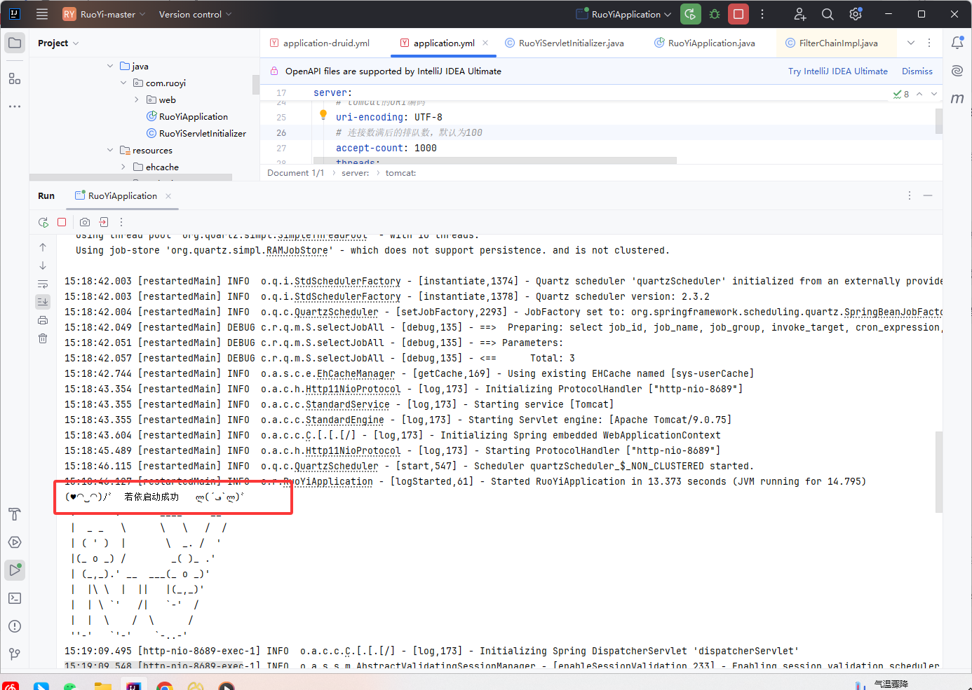Viewport: 972px width, 690px height.
Task: Start debugging with the bug icon
Action: pos(715,14)
